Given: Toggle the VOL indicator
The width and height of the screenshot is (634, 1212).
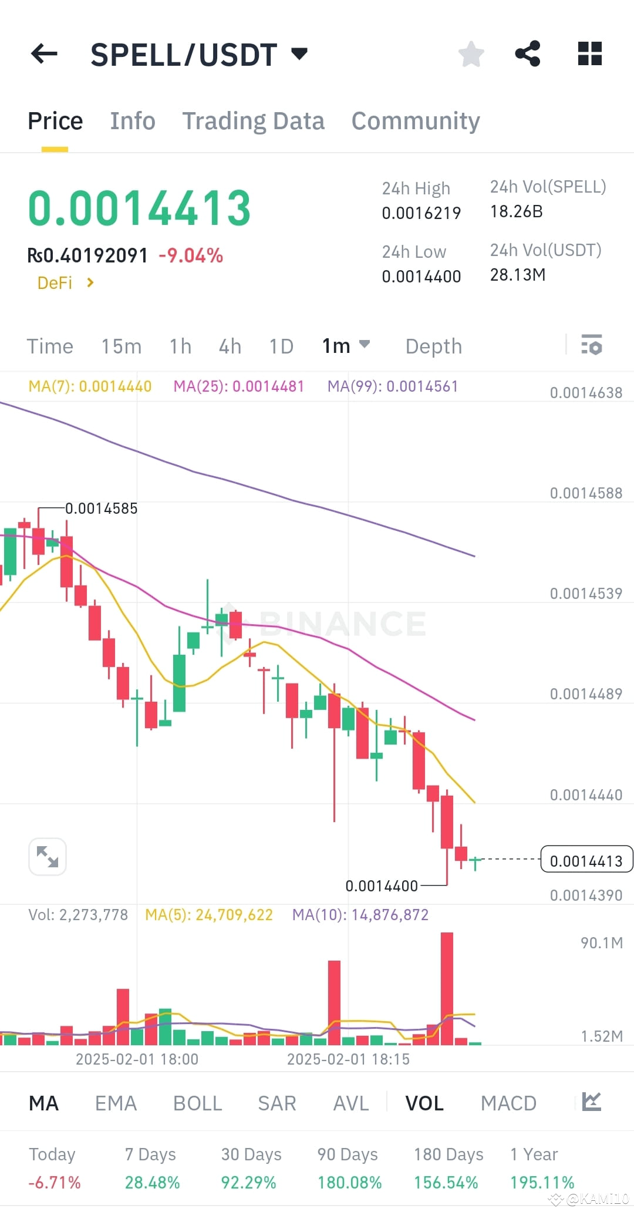Looking at the screenshot, I should tap(424, 1103).
